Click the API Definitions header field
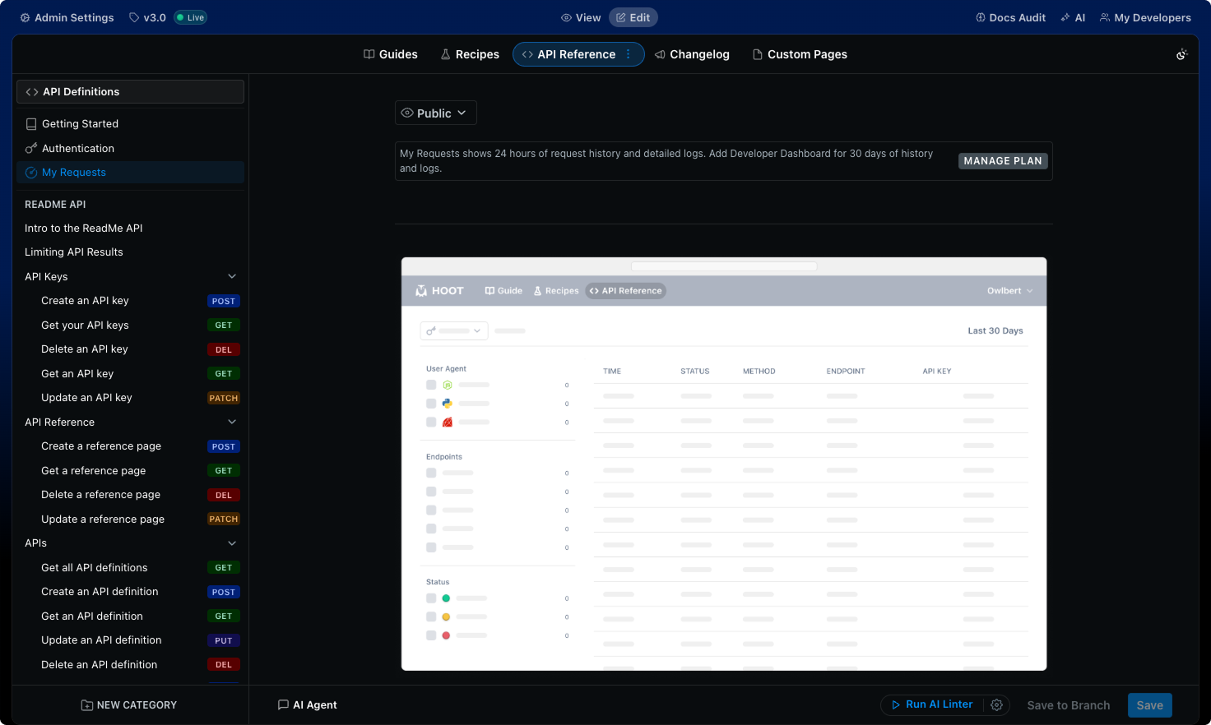Image resolution: width=1211 pixels, height=725 pixels. 130,92
